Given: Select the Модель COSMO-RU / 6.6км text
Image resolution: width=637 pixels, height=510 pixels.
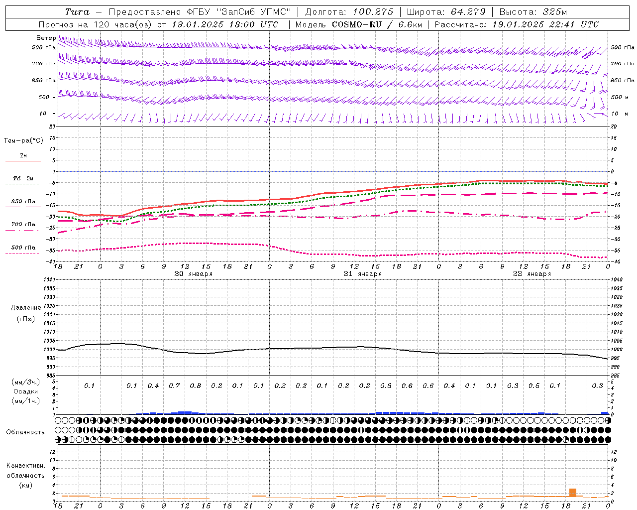Looking at the screenshot, I should 358,24.
